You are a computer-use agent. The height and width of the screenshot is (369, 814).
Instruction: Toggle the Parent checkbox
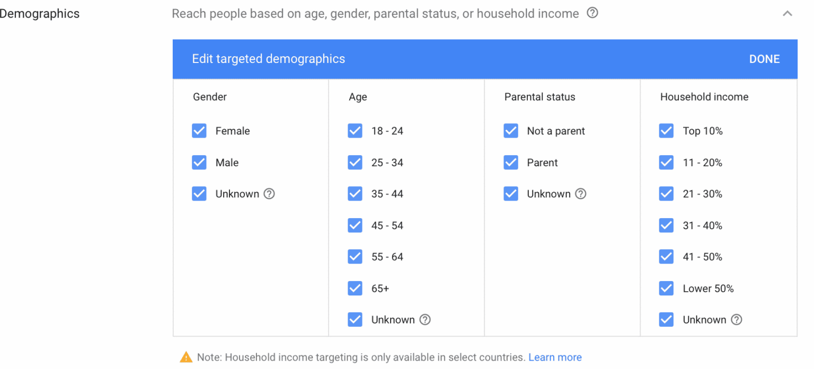(x=511, y=163)
